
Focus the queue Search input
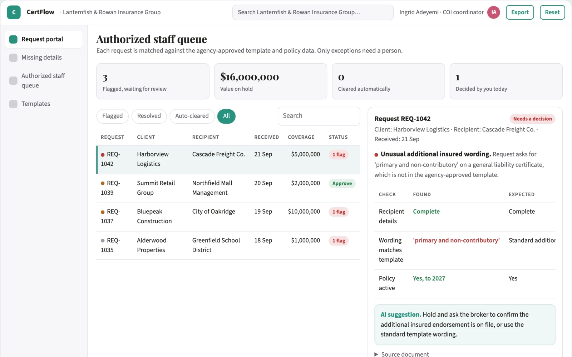click(319, 116)
